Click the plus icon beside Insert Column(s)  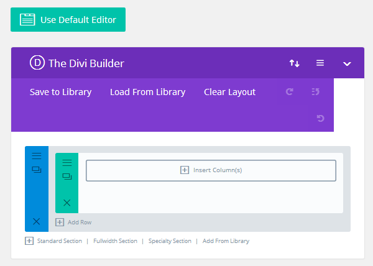click(x=185, y=170)
